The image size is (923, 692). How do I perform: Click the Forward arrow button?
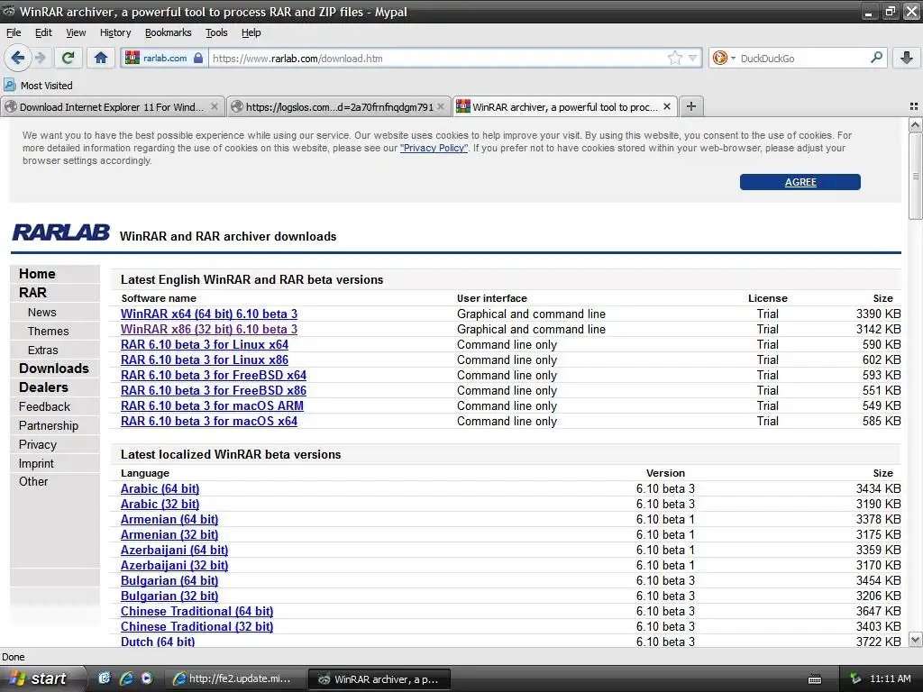[x=40, y=58]
